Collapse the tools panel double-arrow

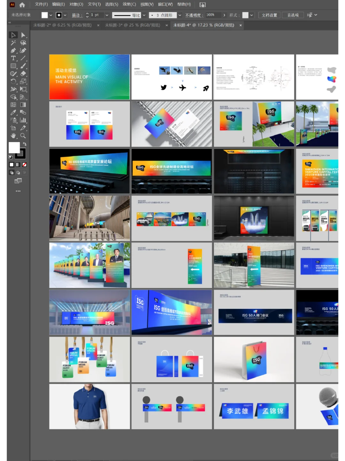(x=10, y=23)
